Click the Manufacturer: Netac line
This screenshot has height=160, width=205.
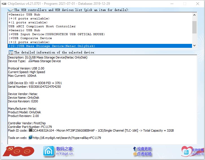coord(22,109)
